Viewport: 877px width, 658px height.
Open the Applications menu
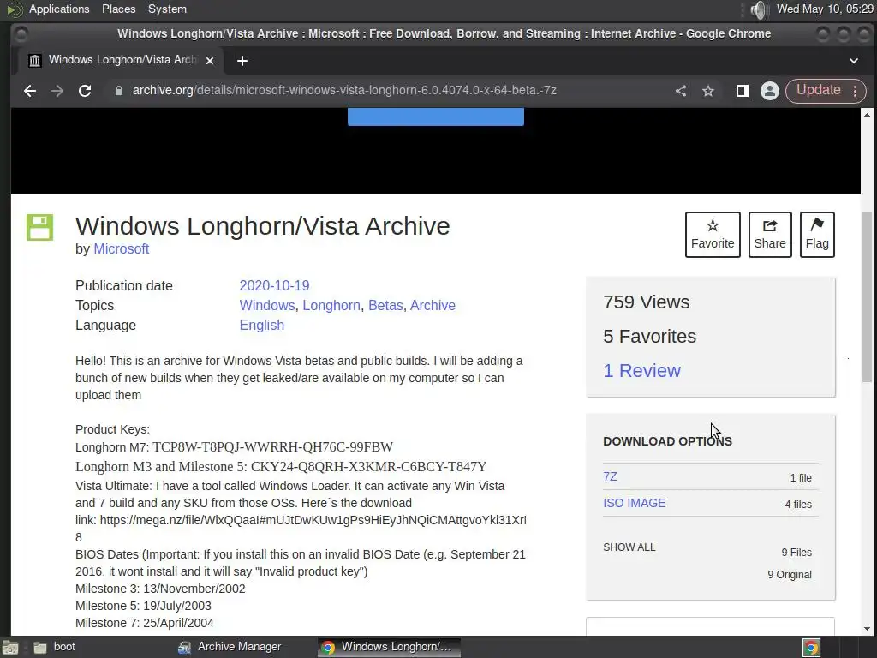59,9
